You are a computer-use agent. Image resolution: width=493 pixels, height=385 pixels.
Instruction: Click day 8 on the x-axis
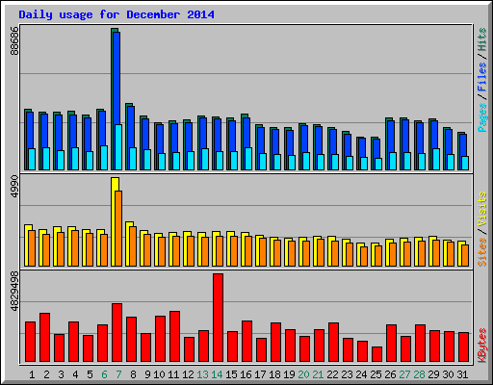pos(133,374)
